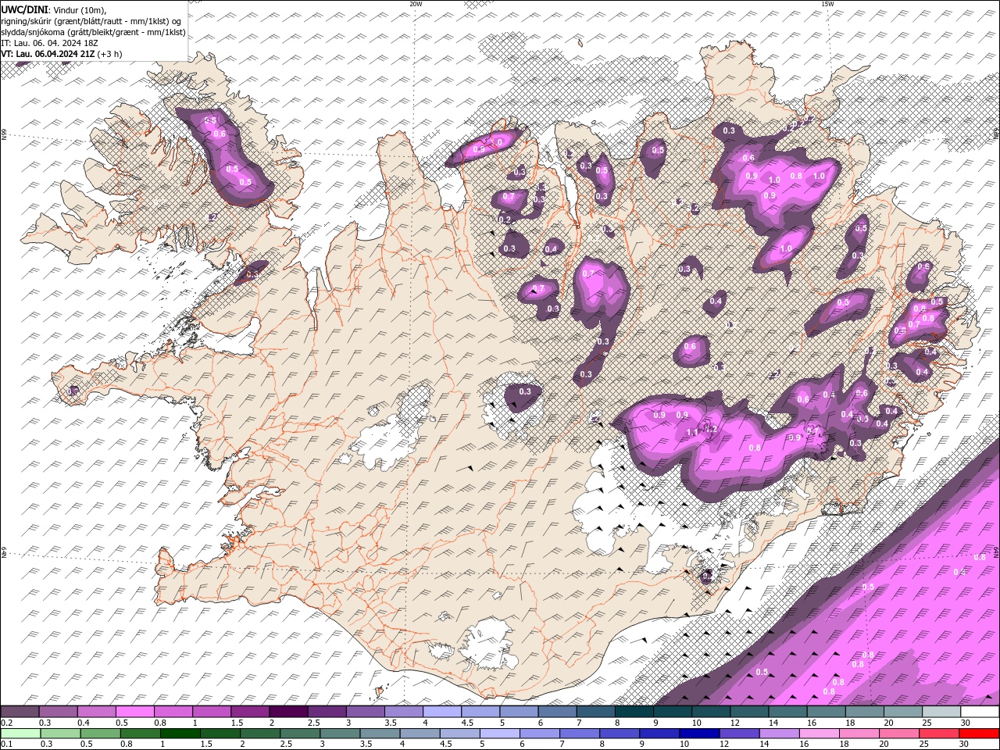Pick the white 30 snow scale swatch

[x=980, y=712]
